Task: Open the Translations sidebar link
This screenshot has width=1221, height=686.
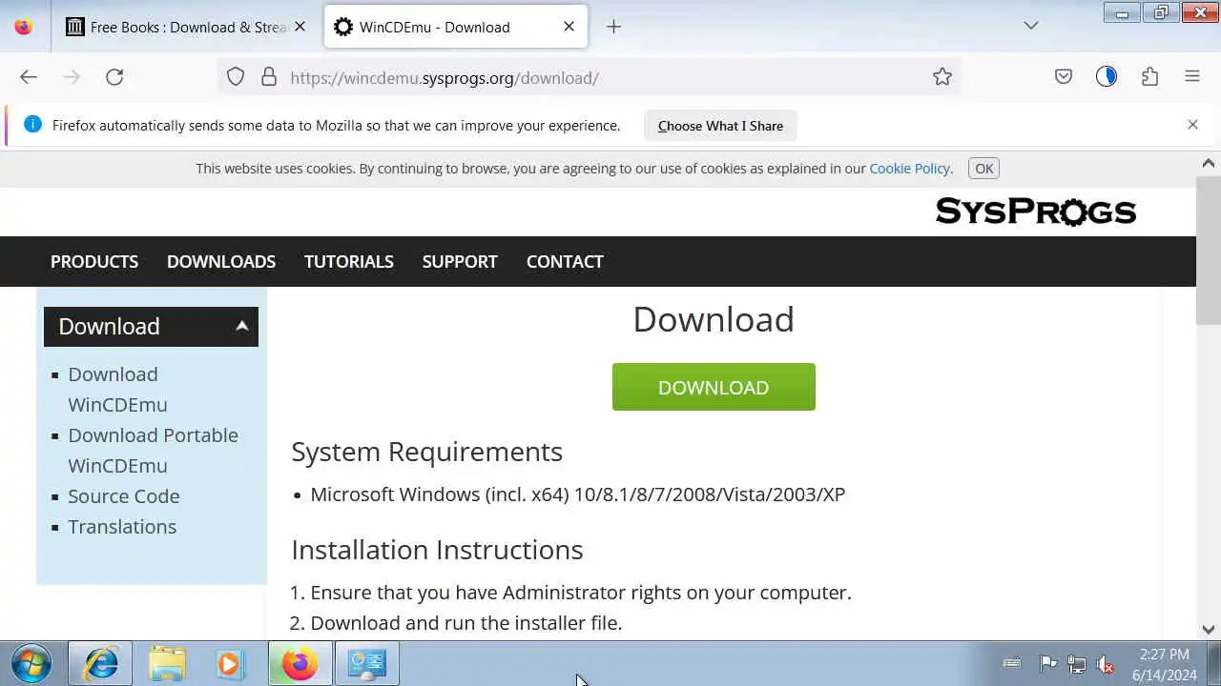Action: coord(122,527)
